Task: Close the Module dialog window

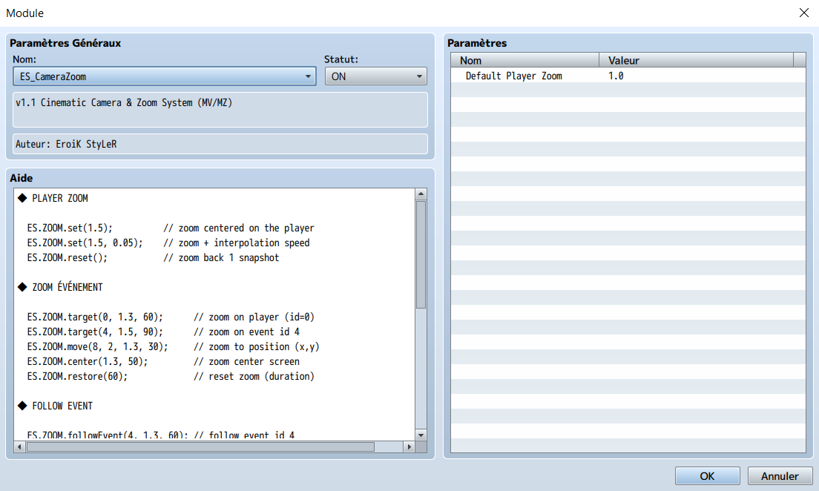Action: tap(804, 13)
